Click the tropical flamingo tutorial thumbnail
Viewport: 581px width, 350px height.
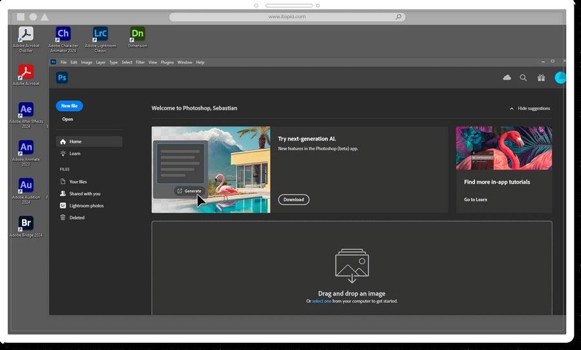(504, 148)
